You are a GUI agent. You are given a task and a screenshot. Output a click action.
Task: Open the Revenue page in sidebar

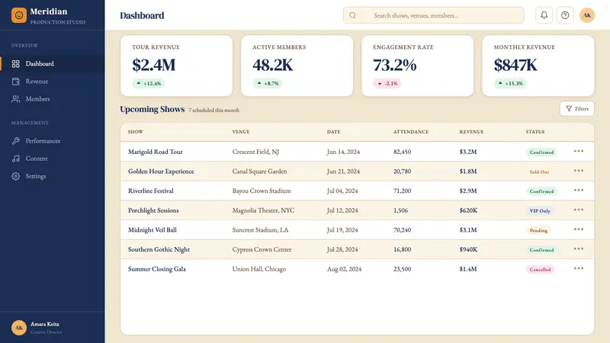tap(53, 82)
